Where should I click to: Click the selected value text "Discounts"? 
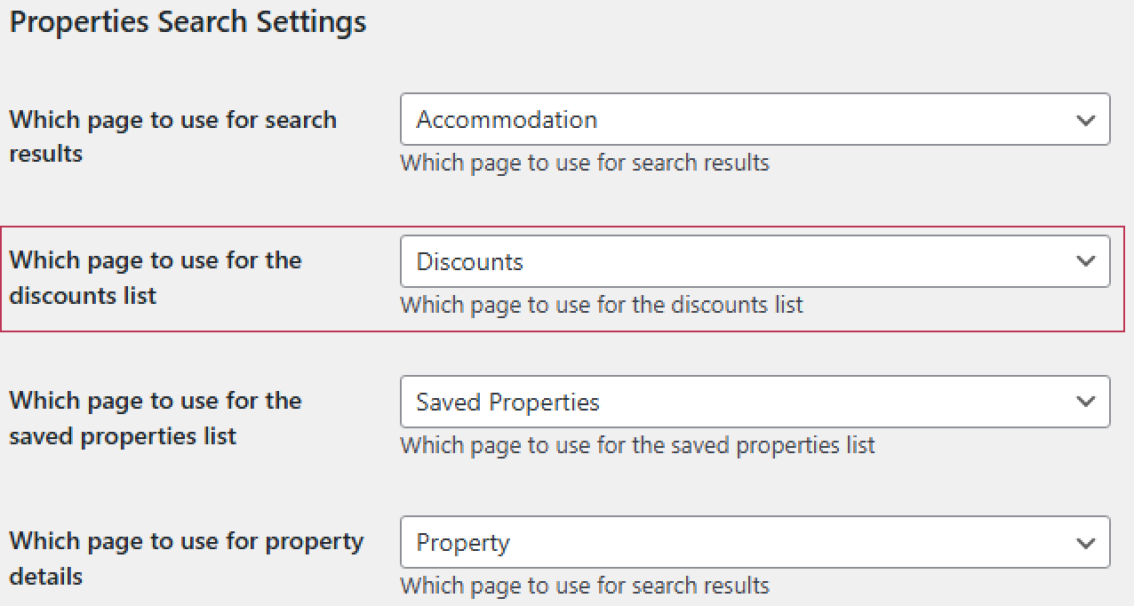pyautogui.click(x=469, y=262)
